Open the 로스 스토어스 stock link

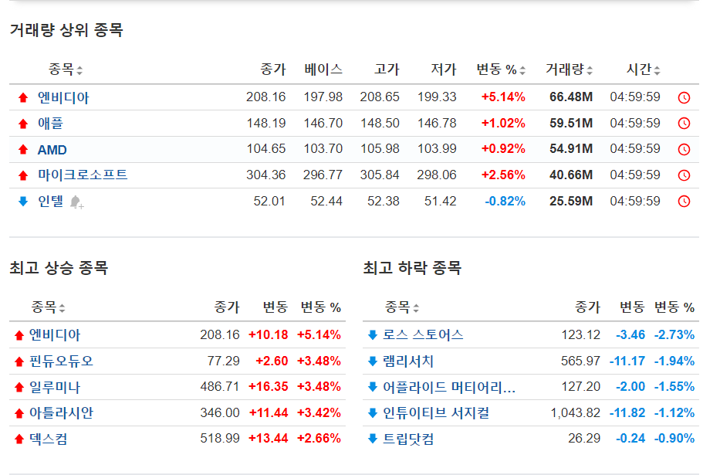[423, 335]
